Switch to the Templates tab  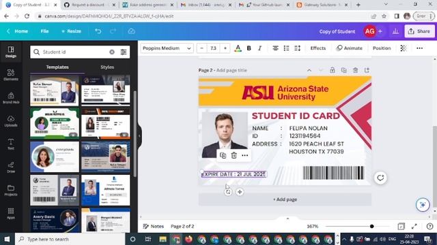pos(57,67)
